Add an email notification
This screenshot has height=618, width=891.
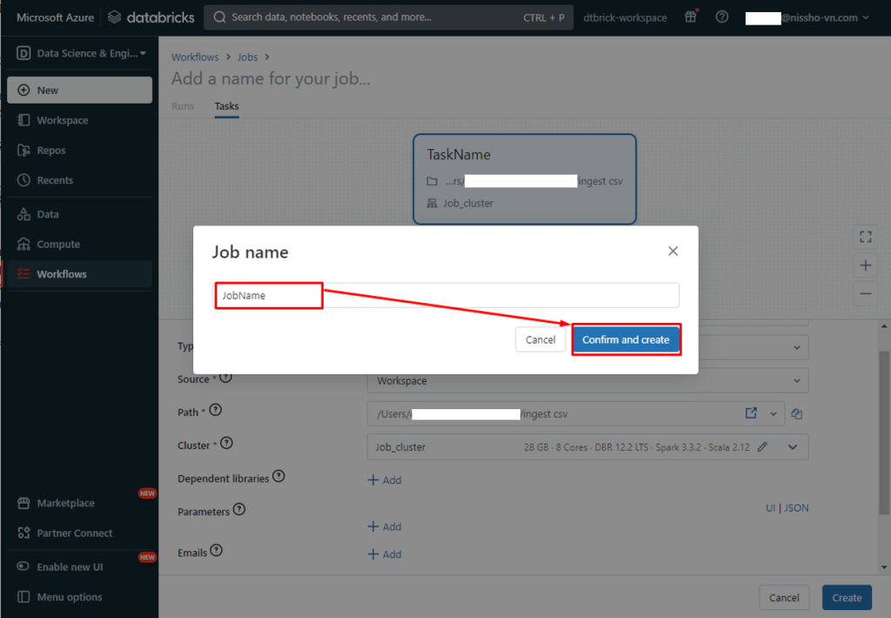pos(385,554)
